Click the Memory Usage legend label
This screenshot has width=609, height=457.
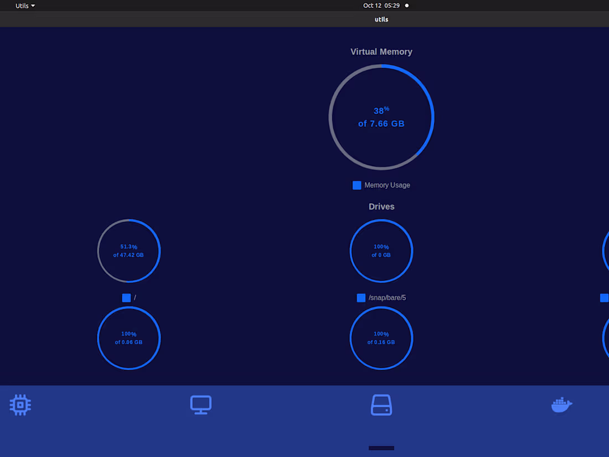tap(387, 186)
